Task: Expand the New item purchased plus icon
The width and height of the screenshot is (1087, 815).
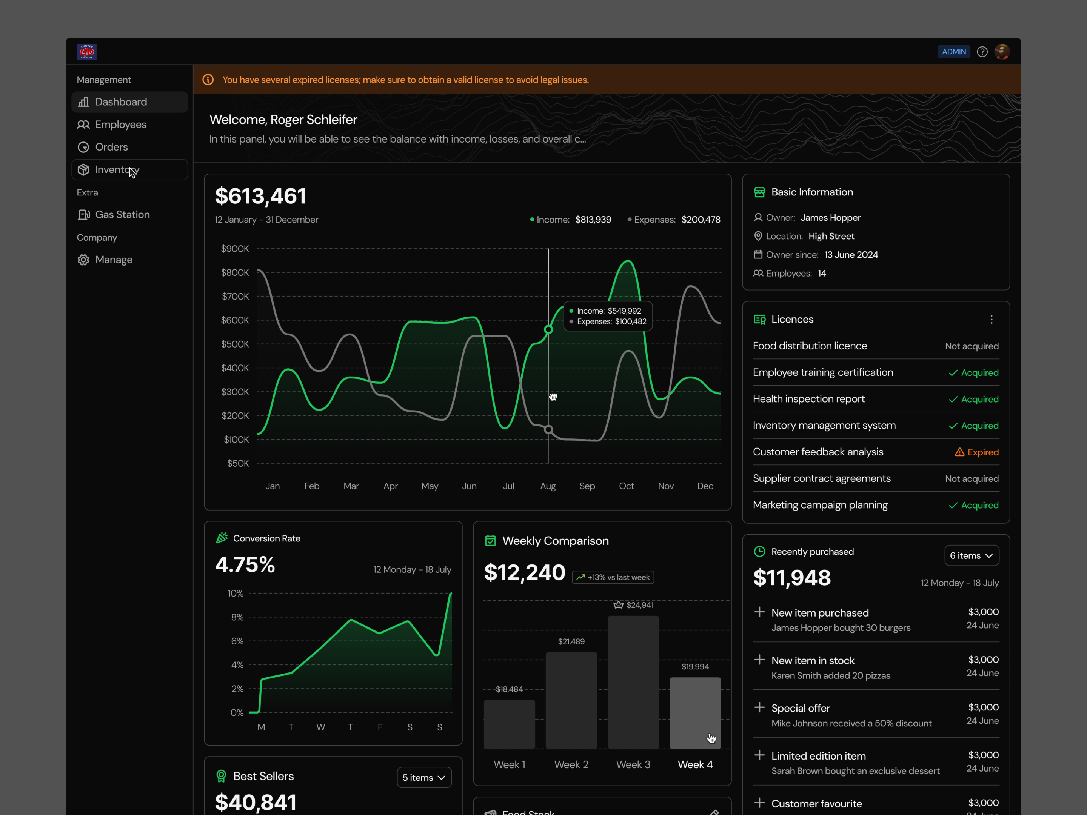Action: click(x=759, y=612)
